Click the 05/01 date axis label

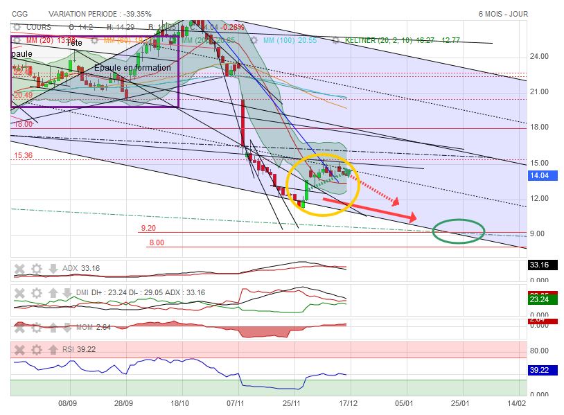coord(404,403)
